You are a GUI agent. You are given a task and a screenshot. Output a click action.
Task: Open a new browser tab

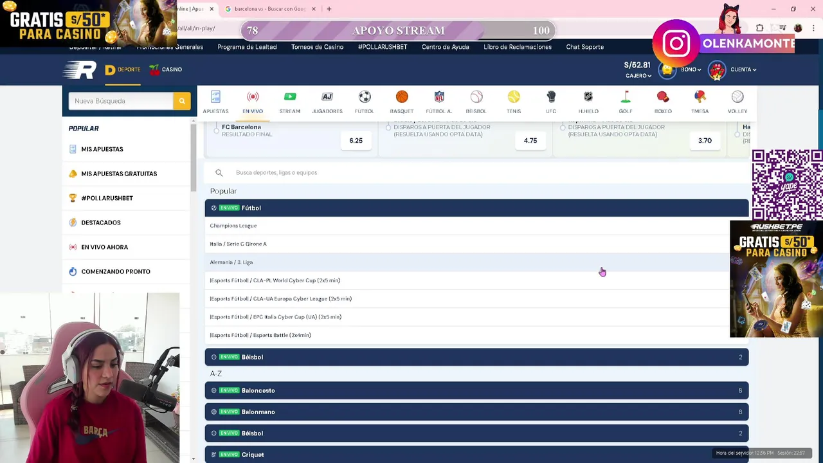pyautogui.click(x=329, y=9)
